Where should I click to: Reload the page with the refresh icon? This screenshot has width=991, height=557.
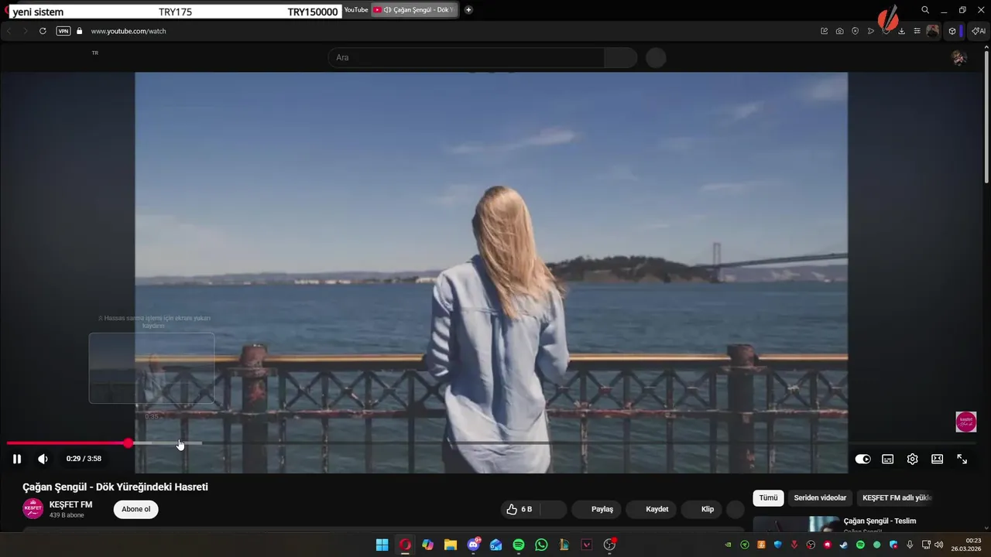tap(43, 31)
